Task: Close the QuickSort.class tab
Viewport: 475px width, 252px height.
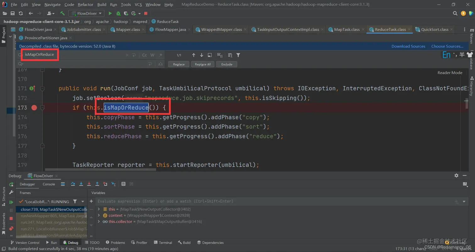Action: click(x=451, y=29)
